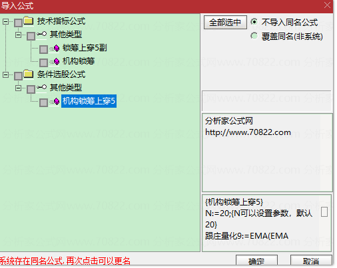Collapse 其他类型 under 技术指标公式

point(19,35)
